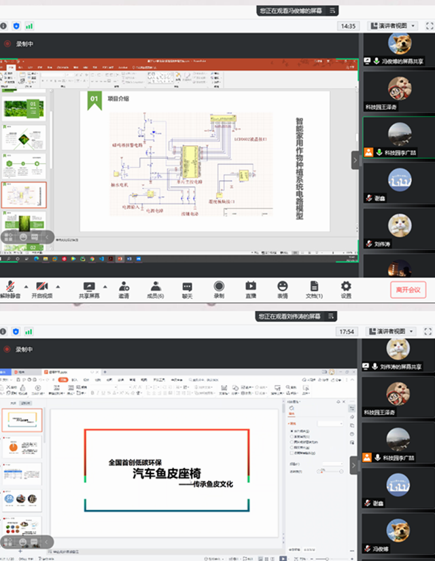The image size is (435, 561).
Task: Select the 渐变填充 radio button in WPS
Action: [291, 437]
